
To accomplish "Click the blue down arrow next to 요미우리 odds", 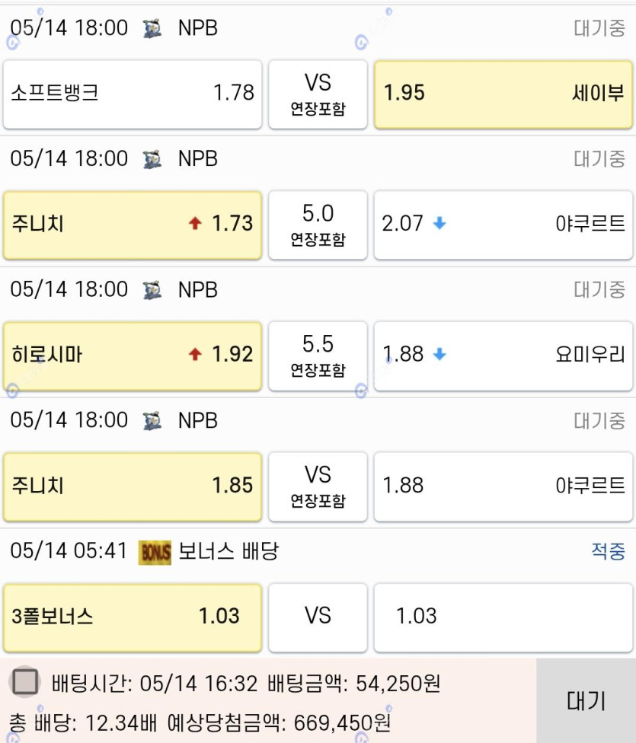I will (x=439, y=354).
